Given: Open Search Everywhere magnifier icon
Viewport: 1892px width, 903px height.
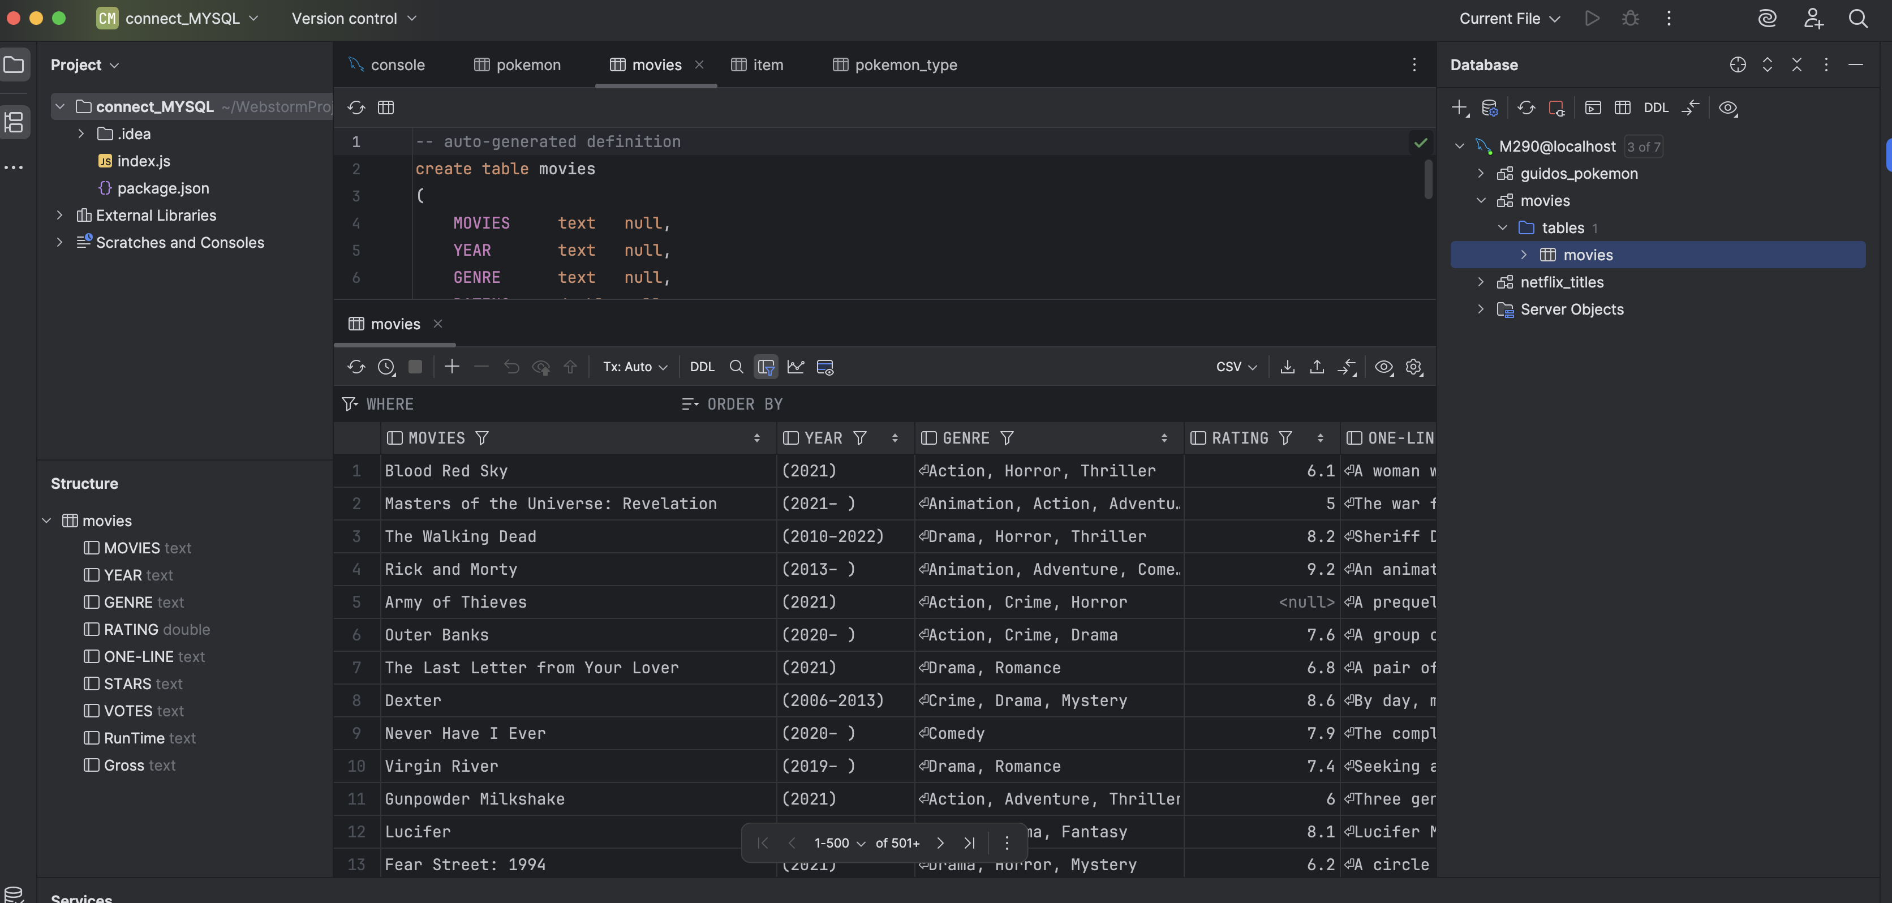Looking at the screenshot, I should 1858,18.
